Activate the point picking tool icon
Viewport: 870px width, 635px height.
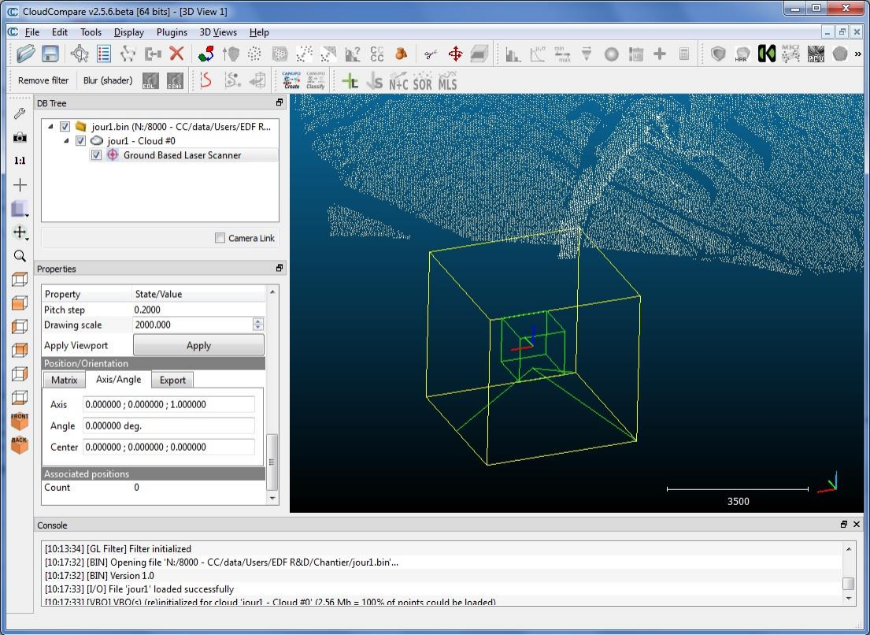[x=80, y=54]
